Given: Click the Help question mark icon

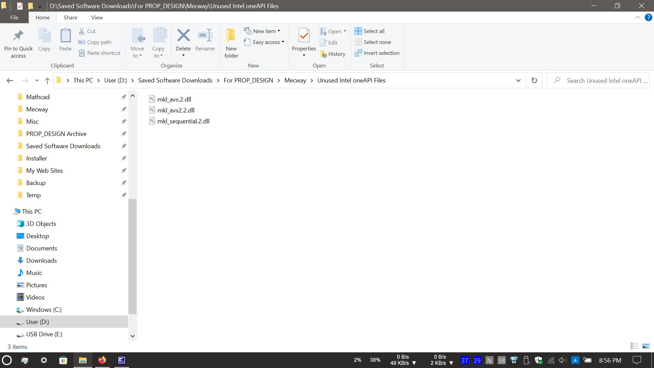Looking at the screenshot, I should point(648,17).
